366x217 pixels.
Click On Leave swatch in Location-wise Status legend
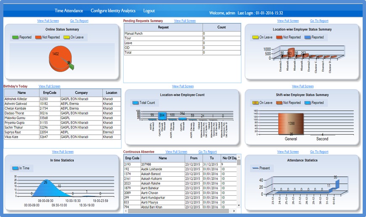pyautogui.click(x=255, y=37)
